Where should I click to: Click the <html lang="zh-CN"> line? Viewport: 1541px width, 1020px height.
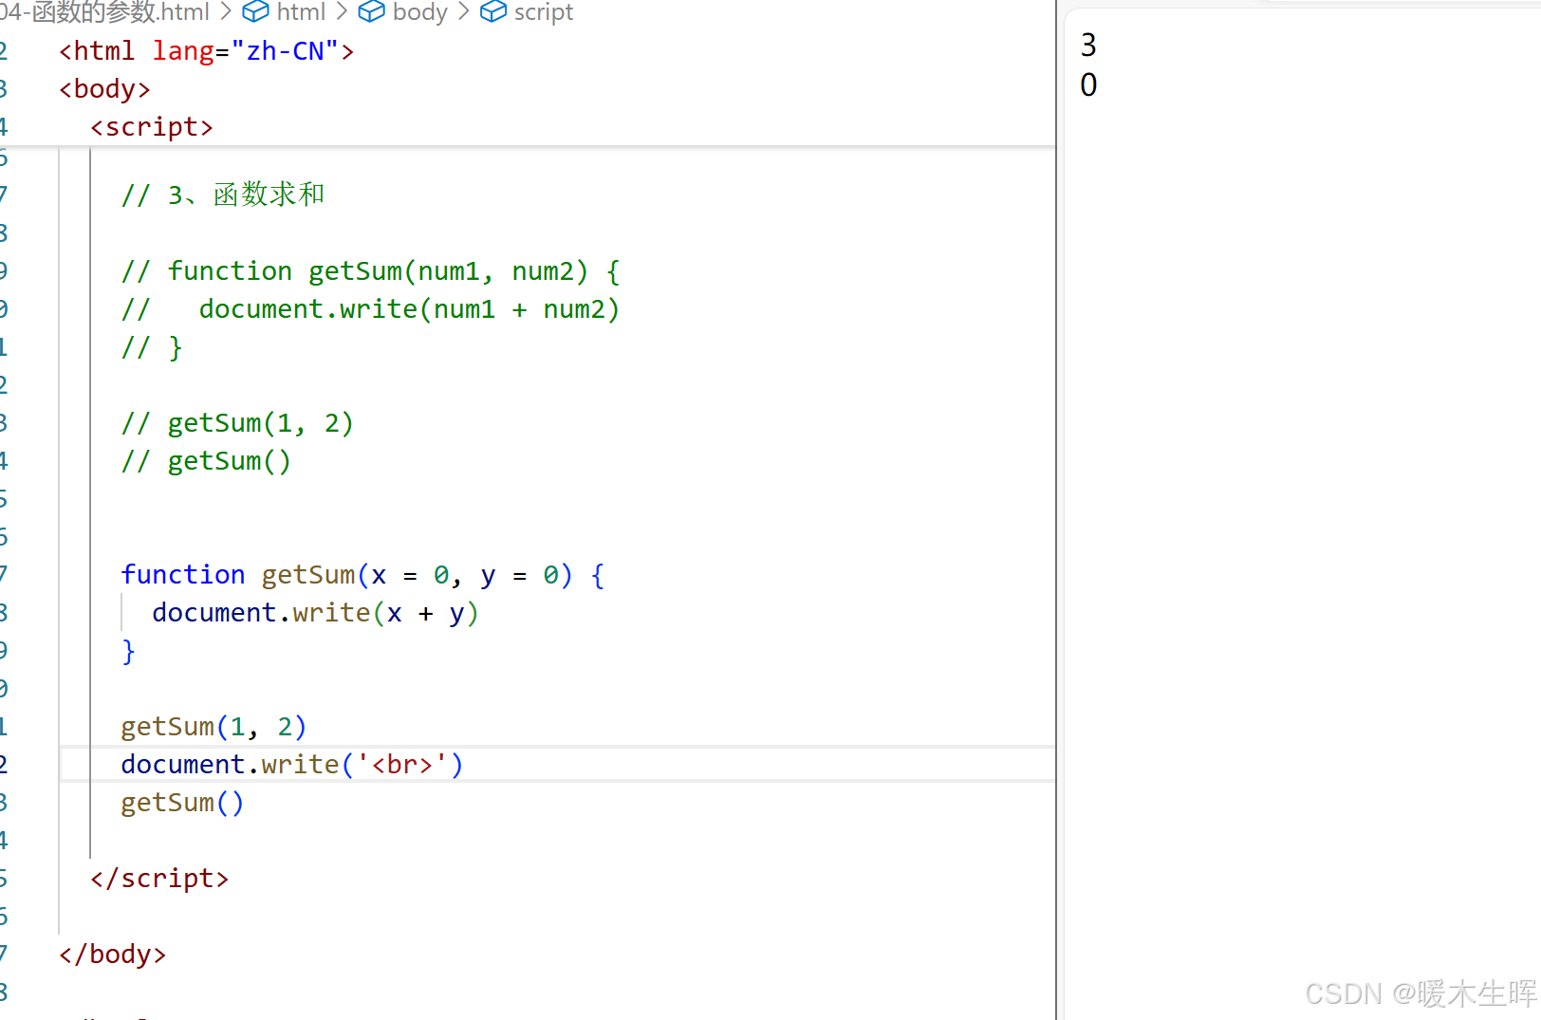pos(206,50)
